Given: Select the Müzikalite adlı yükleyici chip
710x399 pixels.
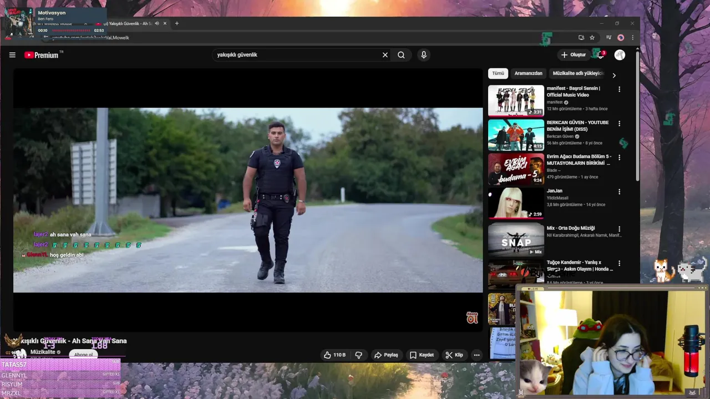Looking at the screenshot, I should (x=577, y=73).
